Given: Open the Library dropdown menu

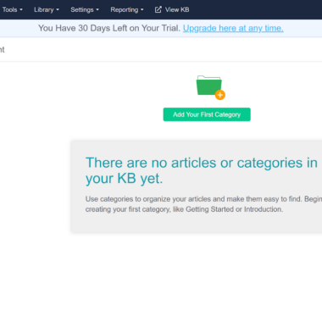Looking at the screenshot, I should click(x=47, y=9).
